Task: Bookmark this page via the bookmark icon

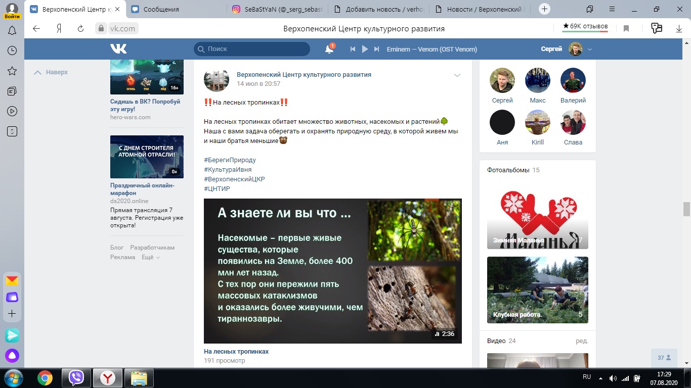Action: 626,29
